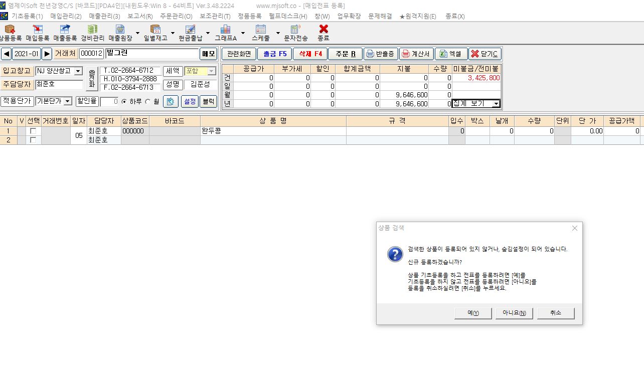Click the 문자전송 SMS send icon
Screen dimensions: 644x365
(x=295, y=33)
